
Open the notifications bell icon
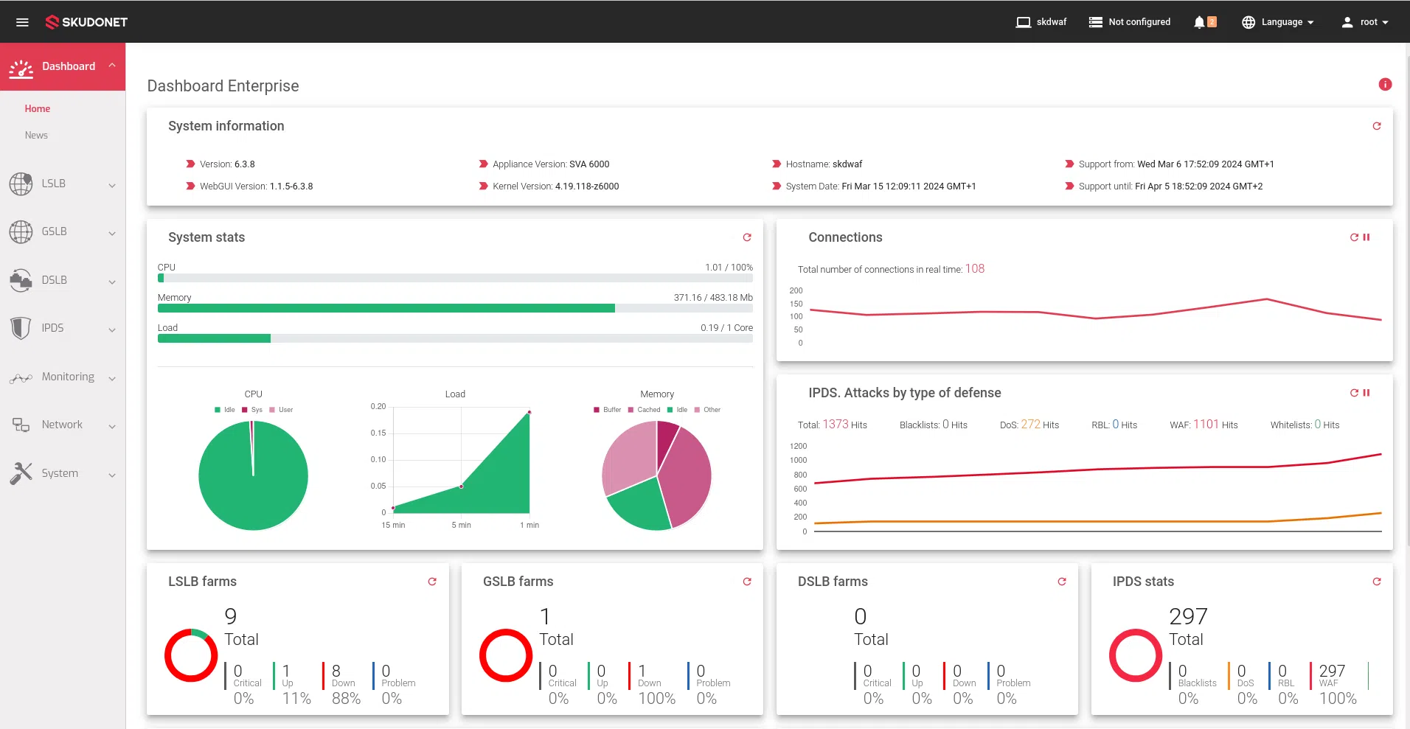click(1200, 22)
